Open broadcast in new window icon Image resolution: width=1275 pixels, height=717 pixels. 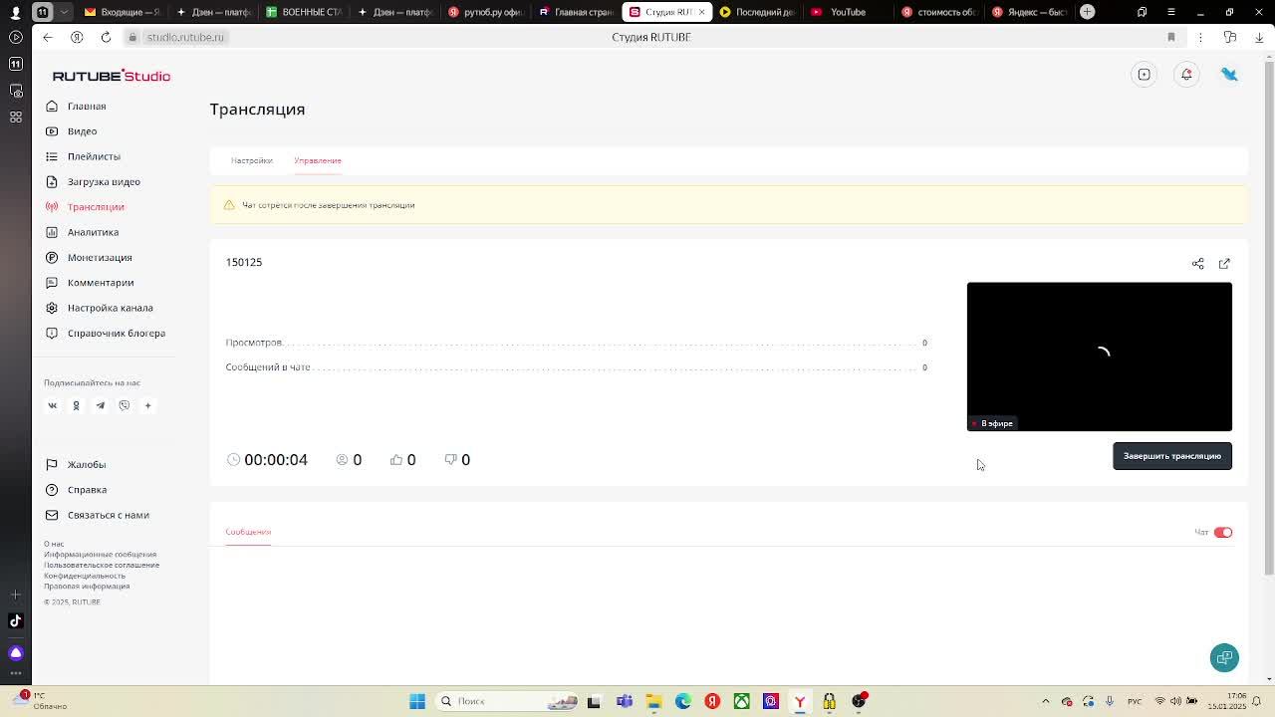(1224, 264)
